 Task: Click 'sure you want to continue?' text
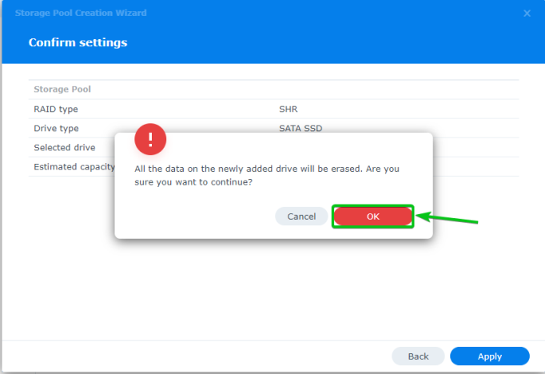tap(193, 183)
